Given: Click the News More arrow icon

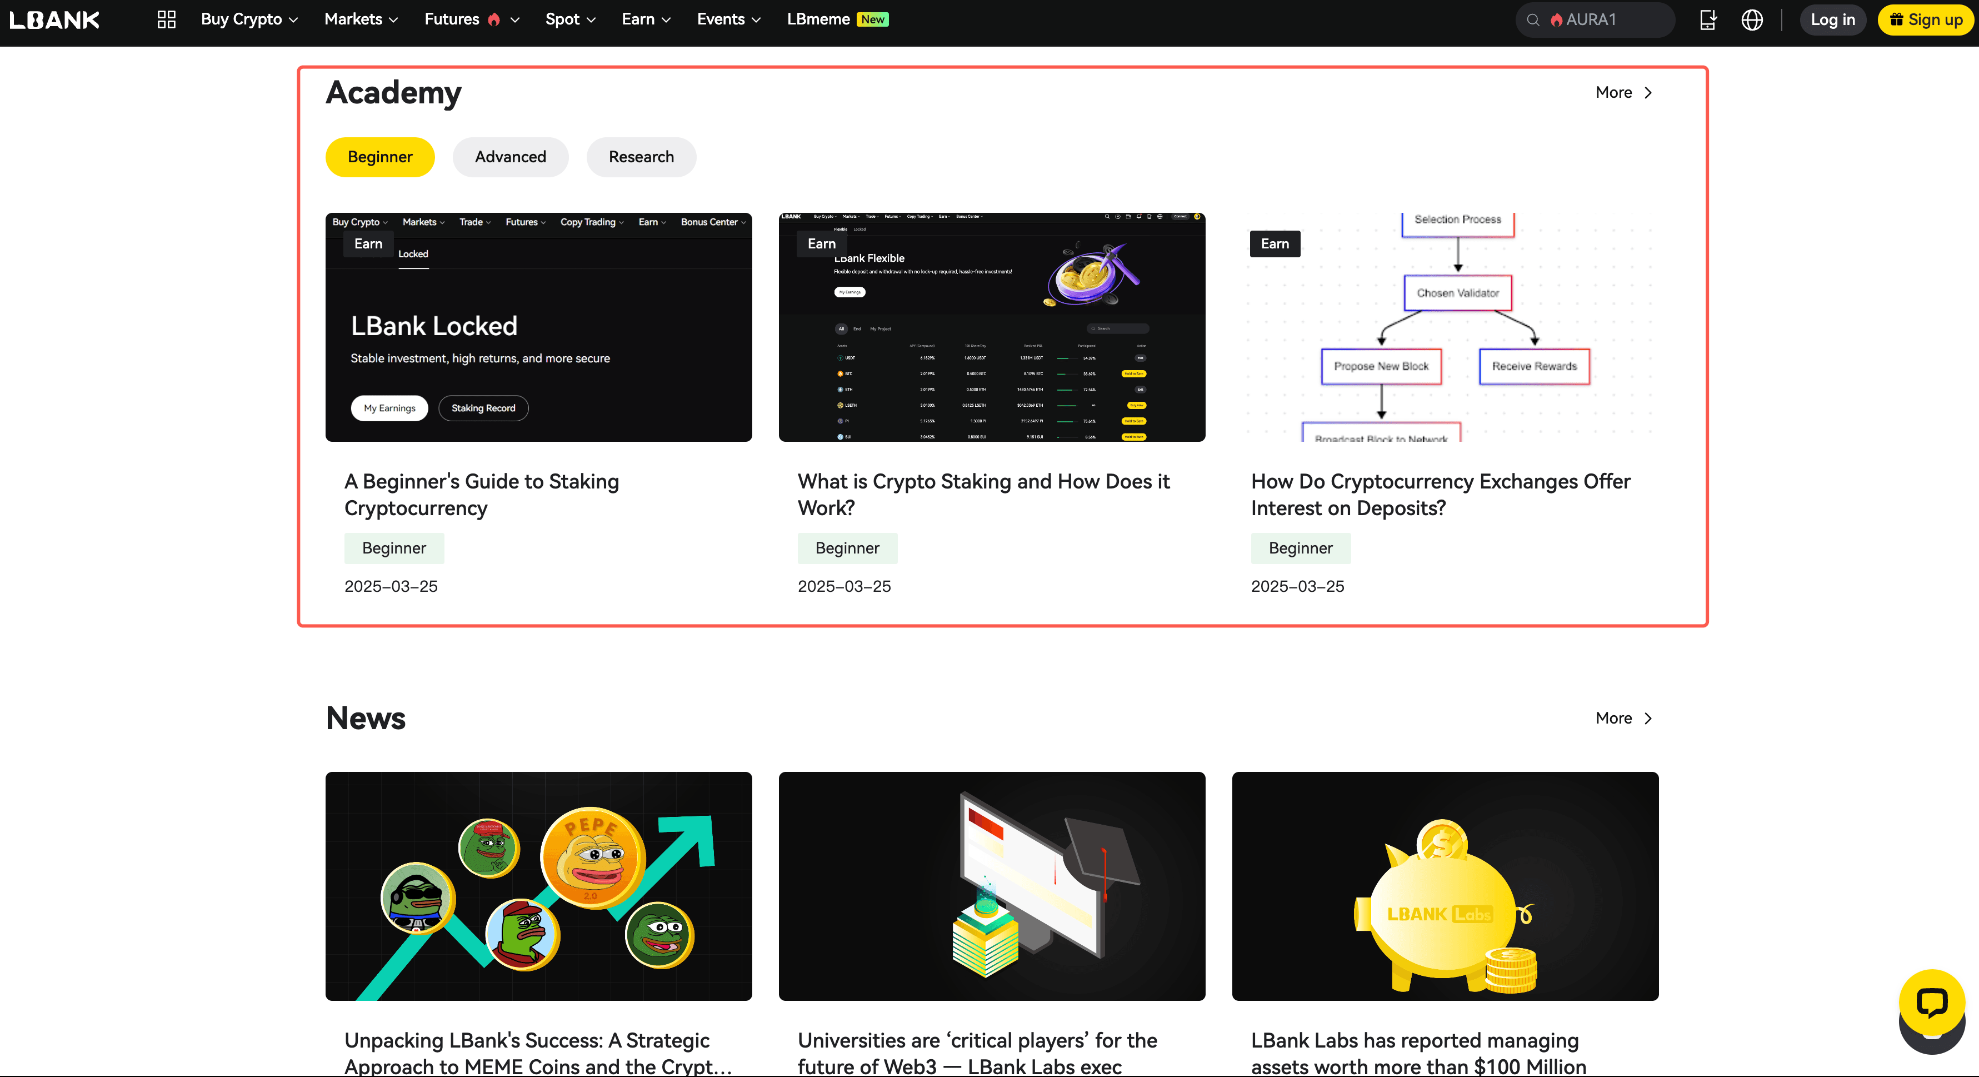Looking at the screenshot, I should (1648, 718).
